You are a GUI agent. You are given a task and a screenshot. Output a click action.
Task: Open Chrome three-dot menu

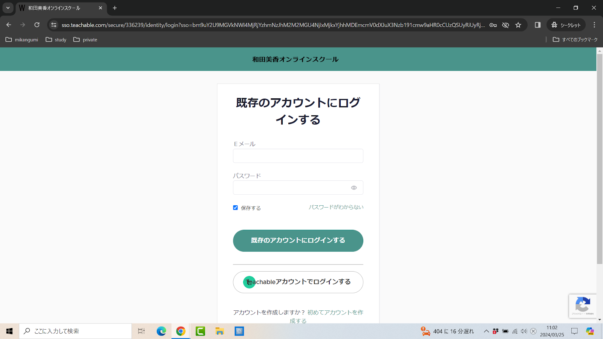594,25
